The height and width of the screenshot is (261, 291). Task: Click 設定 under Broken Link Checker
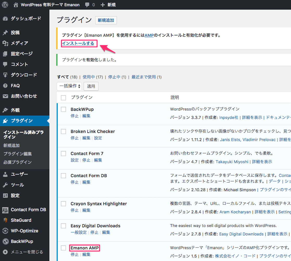coord(98,138)
